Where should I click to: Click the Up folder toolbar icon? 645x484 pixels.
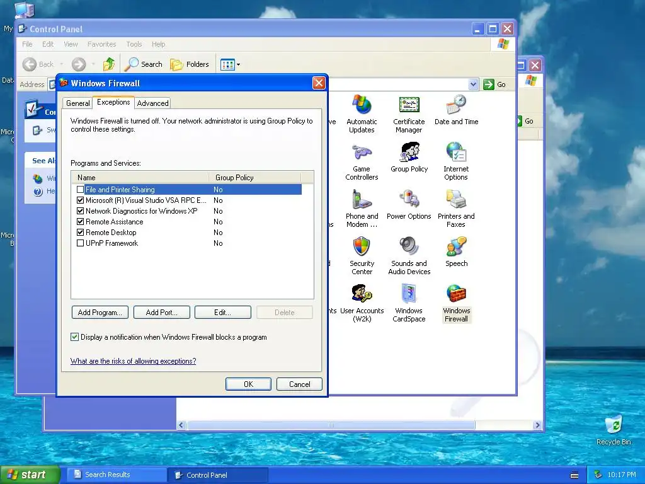click(109, 64)
